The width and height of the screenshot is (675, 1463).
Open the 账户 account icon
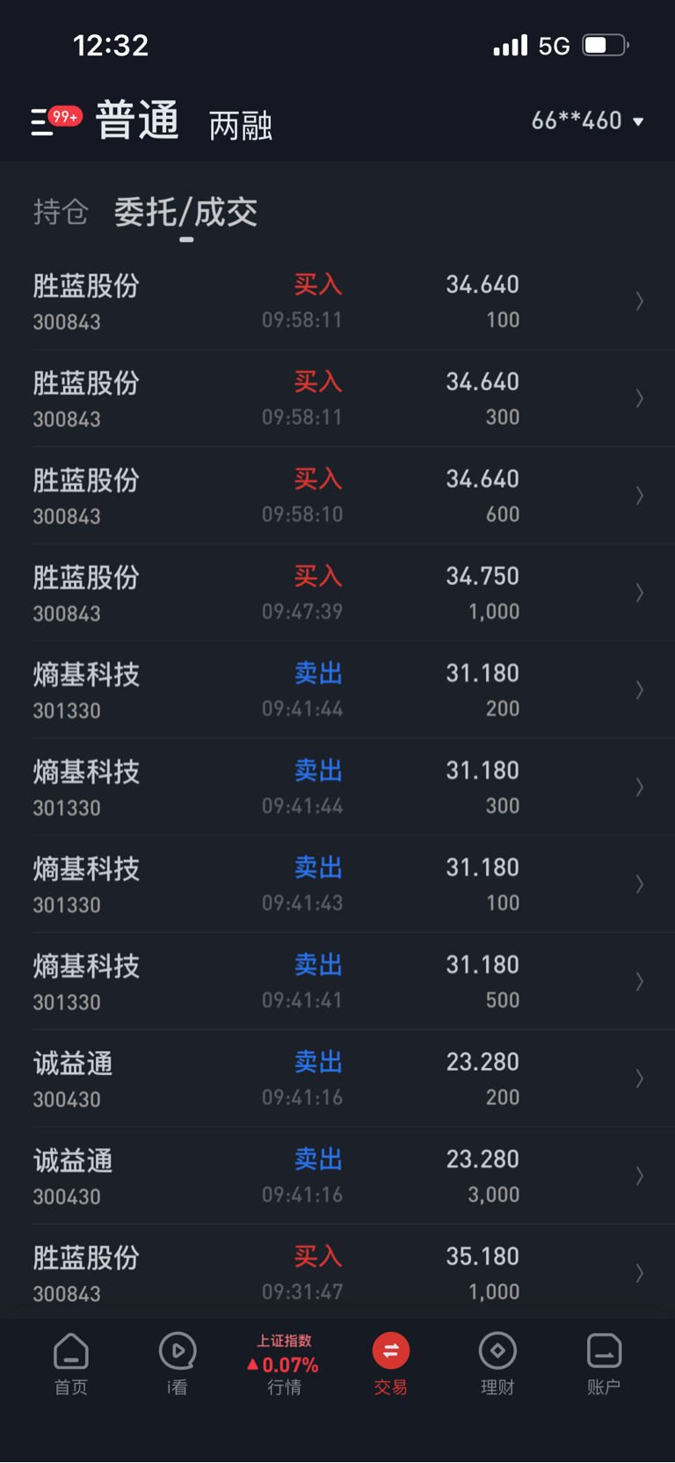(x=604, y=1364)
